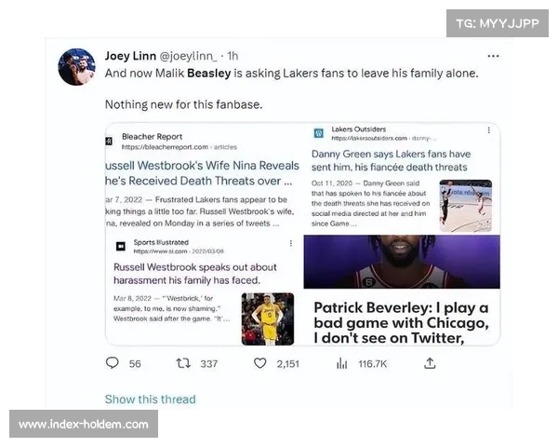
Task: Click the 2,151 likes count
Action: (x=288, y=364)
